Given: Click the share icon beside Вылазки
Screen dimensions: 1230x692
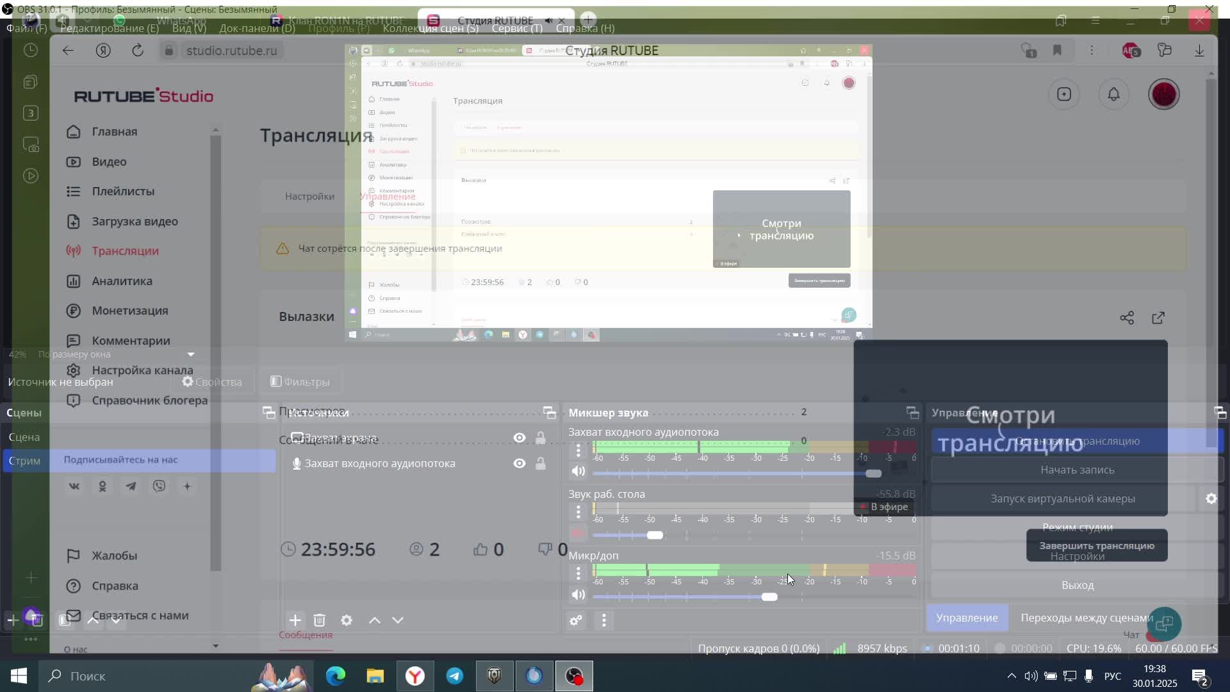Looking at the screenshot, I should pos(1127,318).
